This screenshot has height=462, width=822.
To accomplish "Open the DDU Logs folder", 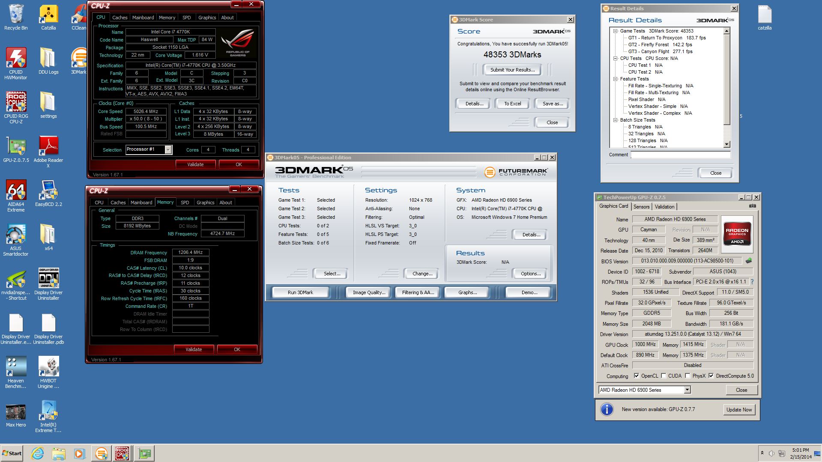I will tap(48, 61).
